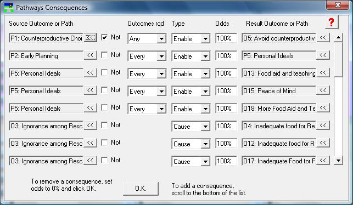353x205 pixels.
Task: Click the O.K. button
Action: (x=141, y=189)
